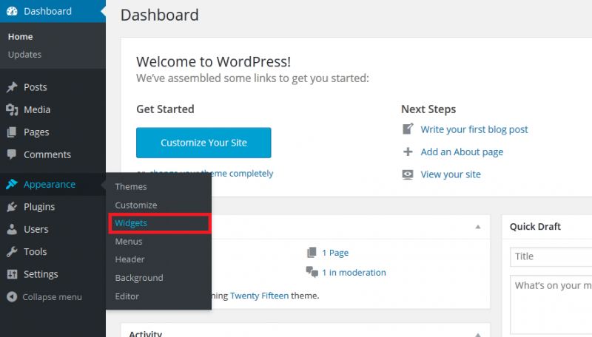Click the Comments speech bubble icon
Viewport: 592px width, 337px height.
point(12,154)
